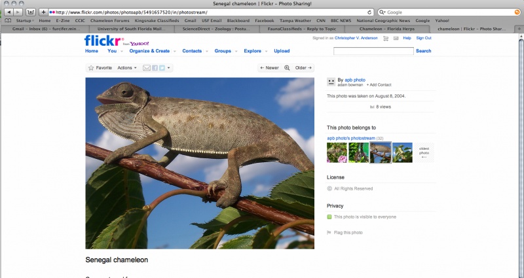
Task: Click the Google search field
Action: point(449,12)
